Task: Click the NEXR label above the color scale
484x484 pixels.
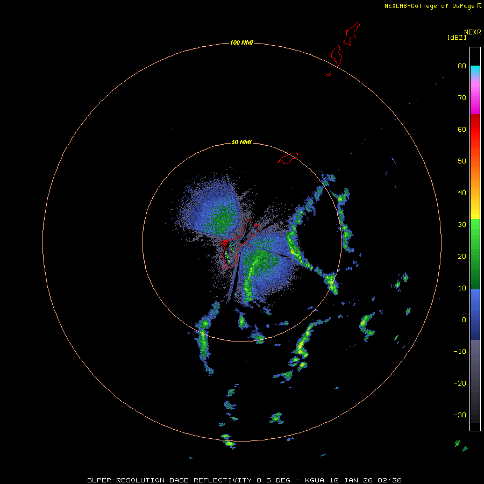Action: [473, 32]
